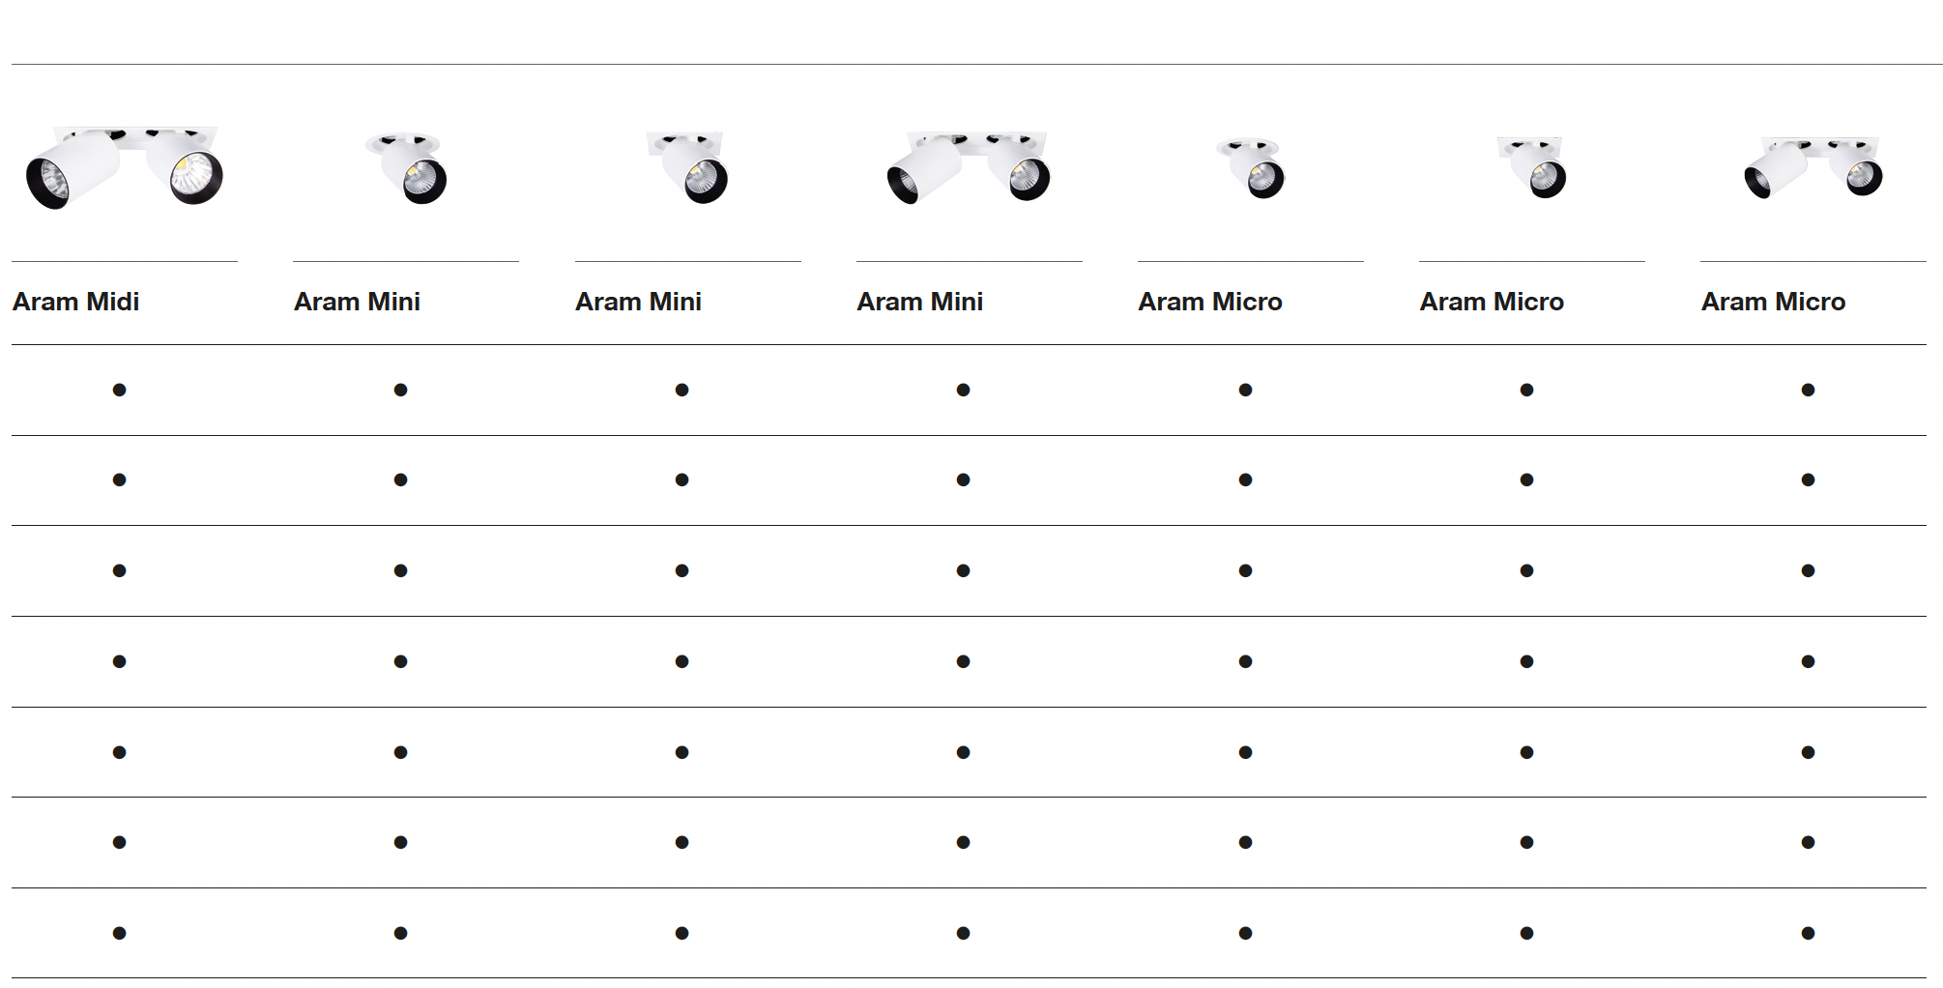The height and width of the screenshot is (988, 1943).
Task: Click the double-head Aram Mini product image
Action: pos(969,168)
